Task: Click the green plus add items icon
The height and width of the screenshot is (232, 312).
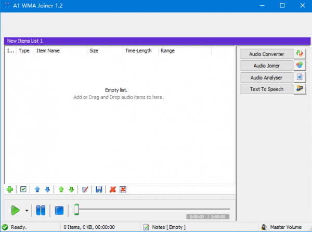Action: (x=10, y=189)
